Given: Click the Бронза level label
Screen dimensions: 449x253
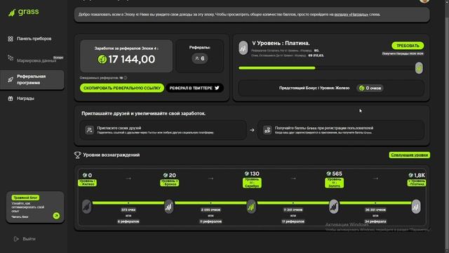Looking at the screenshot, I should click(170, 183).
